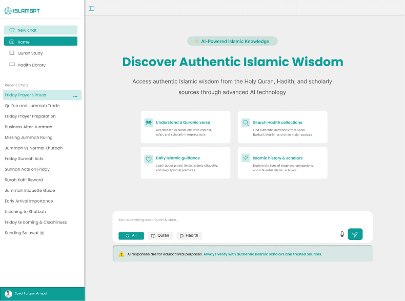Click the open book Quranic verse icon
The width and height of the screenshot is (405, 301).
(x=149, y=123)
